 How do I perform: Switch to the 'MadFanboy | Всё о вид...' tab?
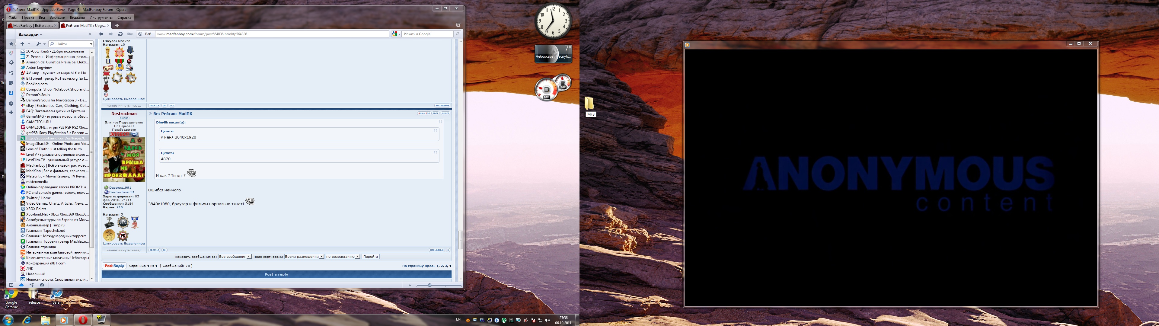click(x=32, y=26)
